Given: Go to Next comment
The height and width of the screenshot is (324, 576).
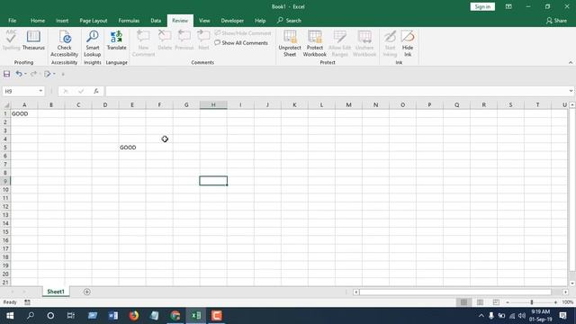Looking at the screenshot, I should click(x=203, y=40).
